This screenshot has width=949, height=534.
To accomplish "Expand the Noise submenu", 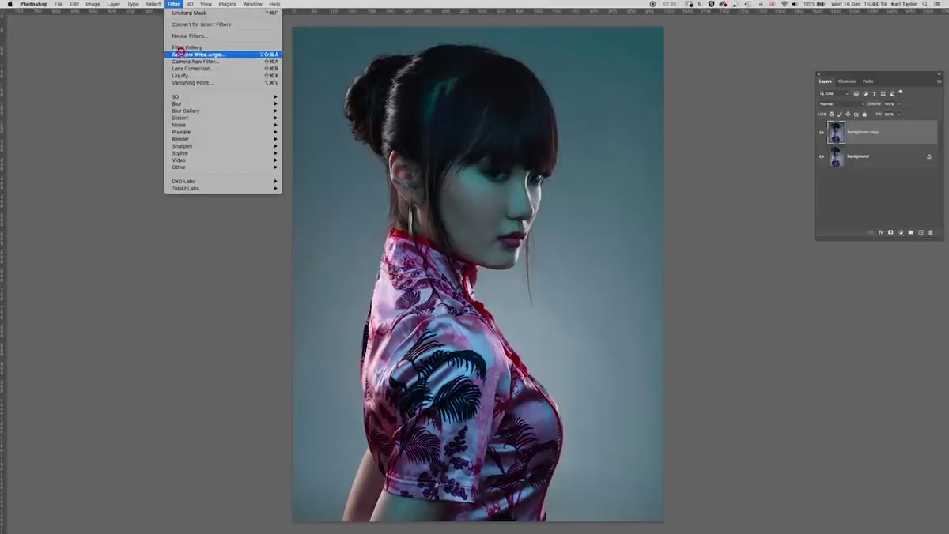I will (223, 125).
